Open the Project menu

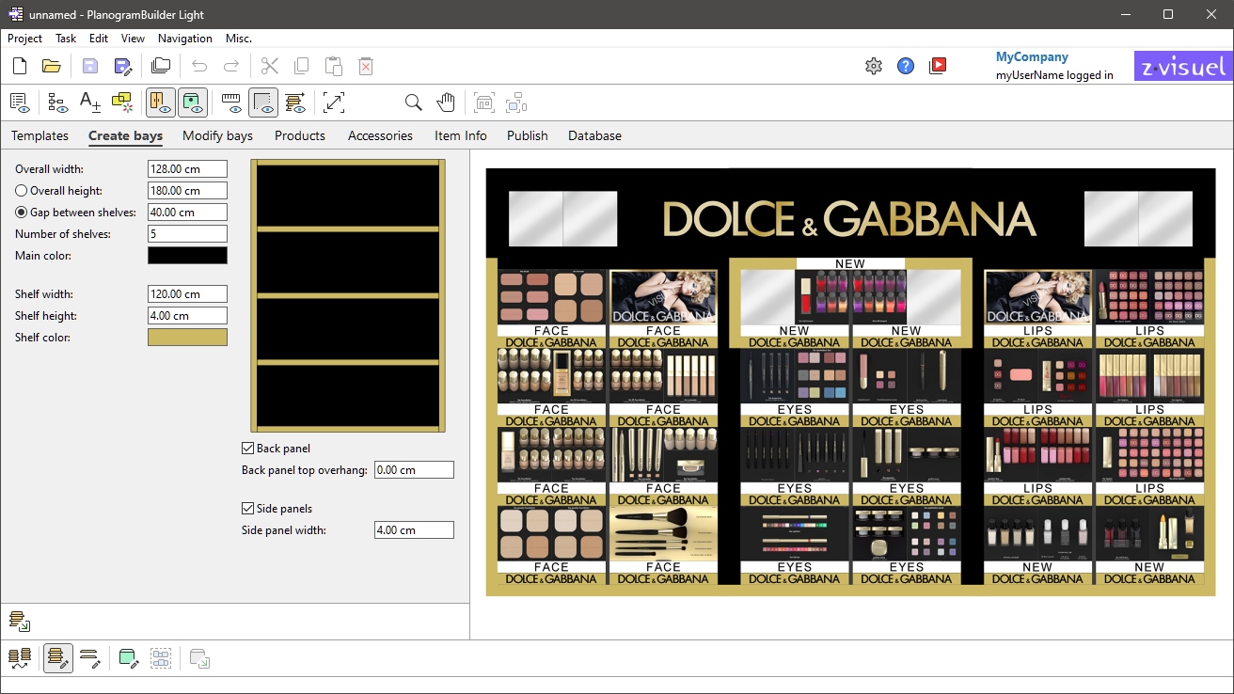tap(24, 39)
